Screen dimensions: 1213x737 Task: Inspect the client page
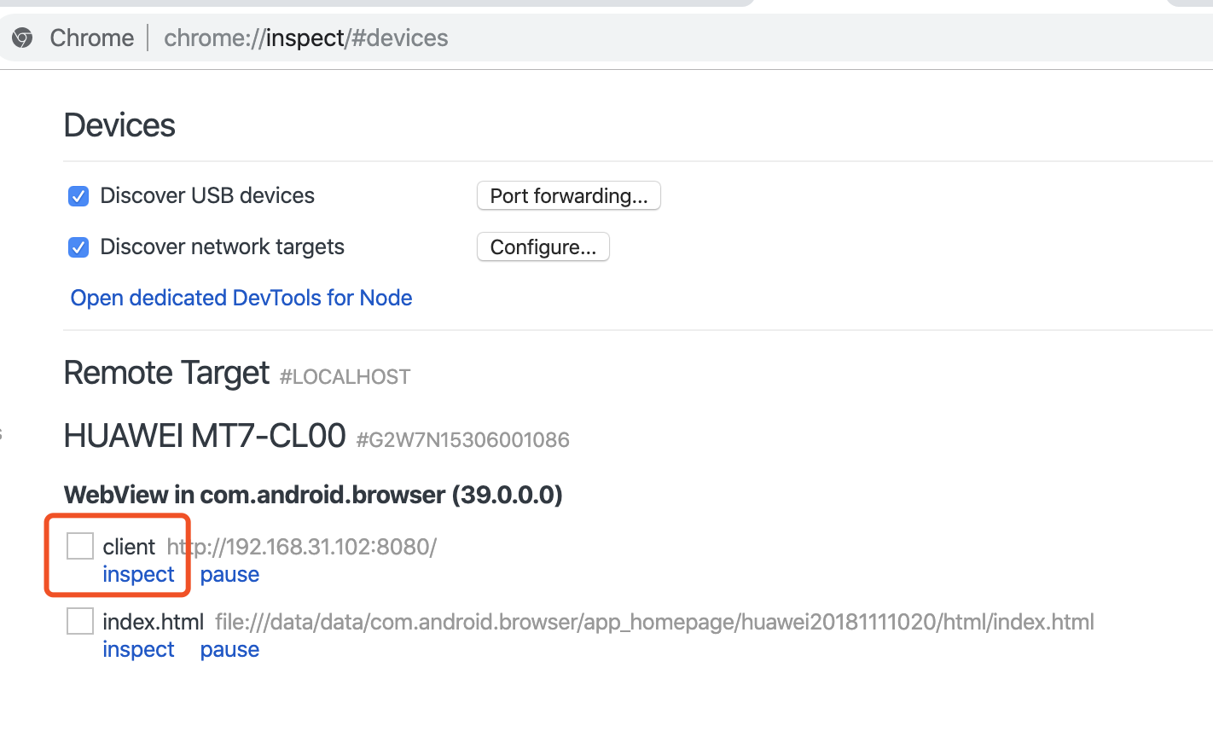click(x=138, y=574)
